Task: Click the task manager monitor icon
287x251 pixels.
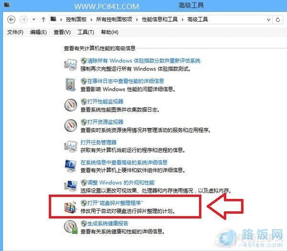Action: (x=71, y=146)
